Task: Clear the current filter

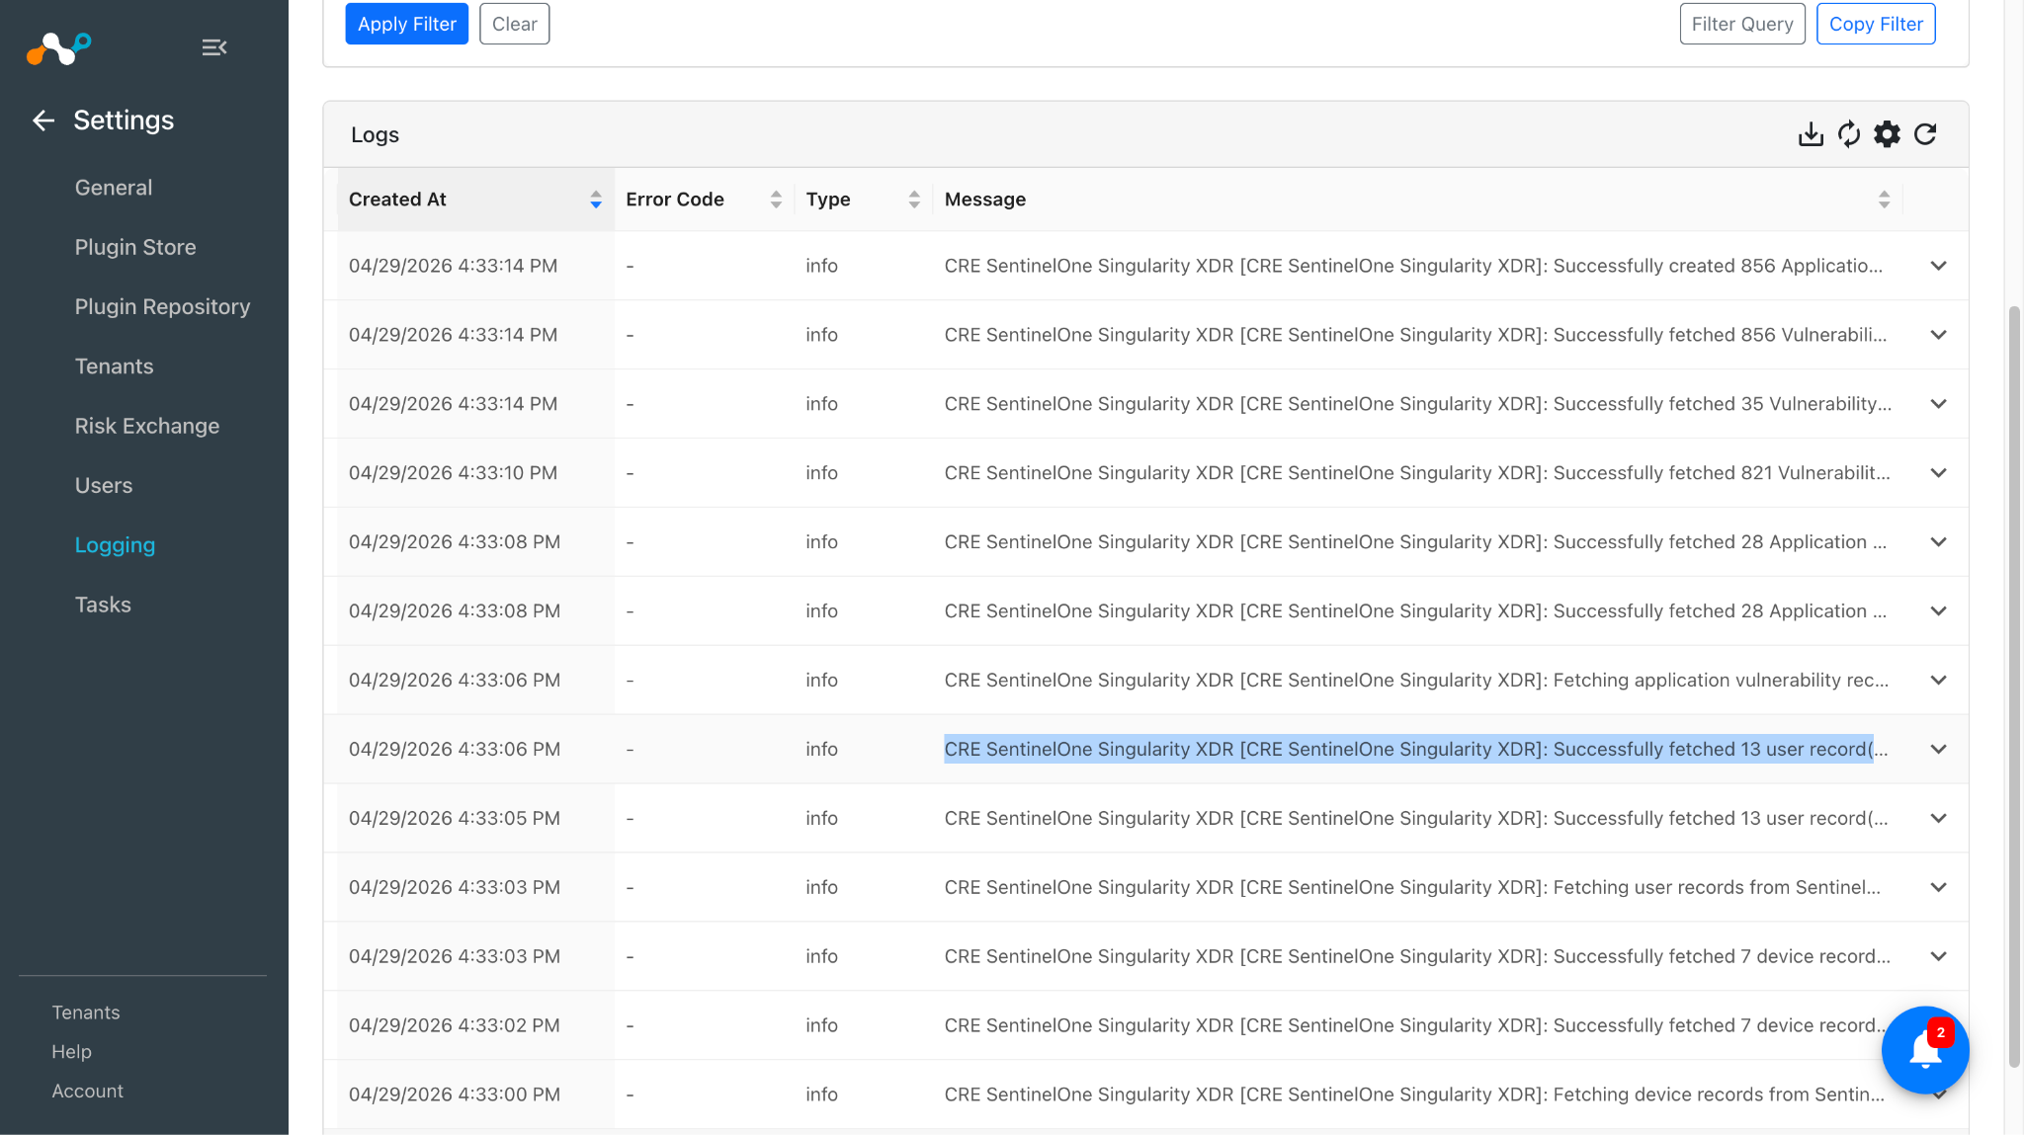Action: pos(515,24)
